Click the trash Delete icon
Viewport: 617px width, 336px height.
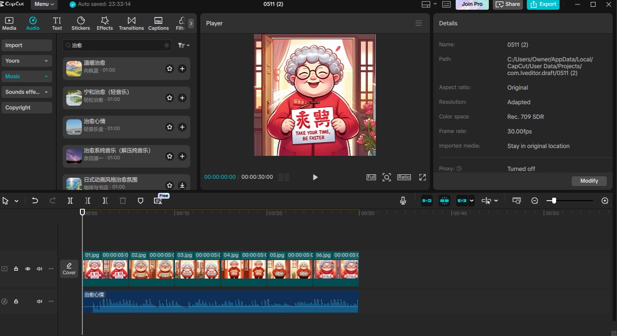pos(123,201)
